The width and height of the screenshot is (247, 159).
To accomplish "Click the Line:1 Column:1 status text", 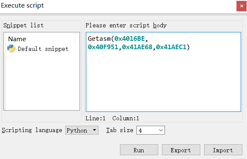I will pyautogui.click(x=112, y=118).
